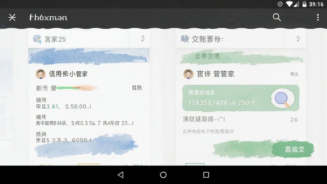Tap the avatar on the right card title row
327x184 pixels.
point(188,74)
